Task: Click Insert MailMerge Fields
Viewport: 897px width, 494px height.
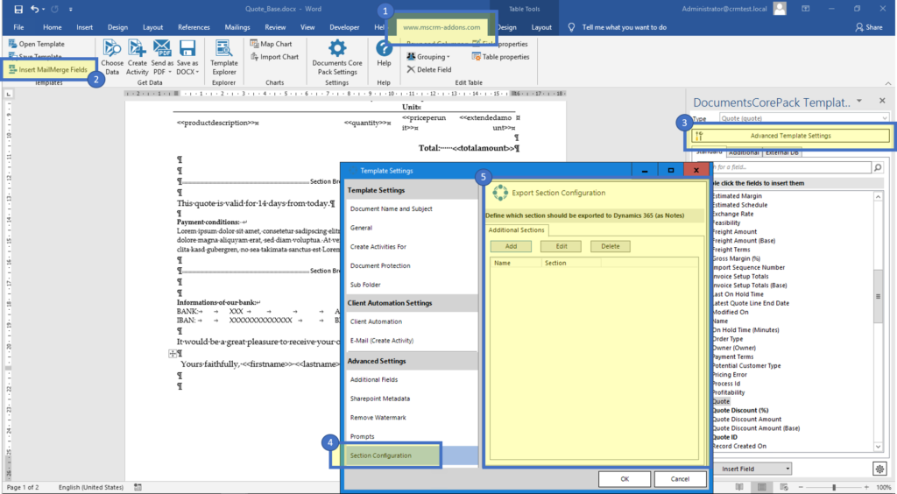Action: click(48, 70)
